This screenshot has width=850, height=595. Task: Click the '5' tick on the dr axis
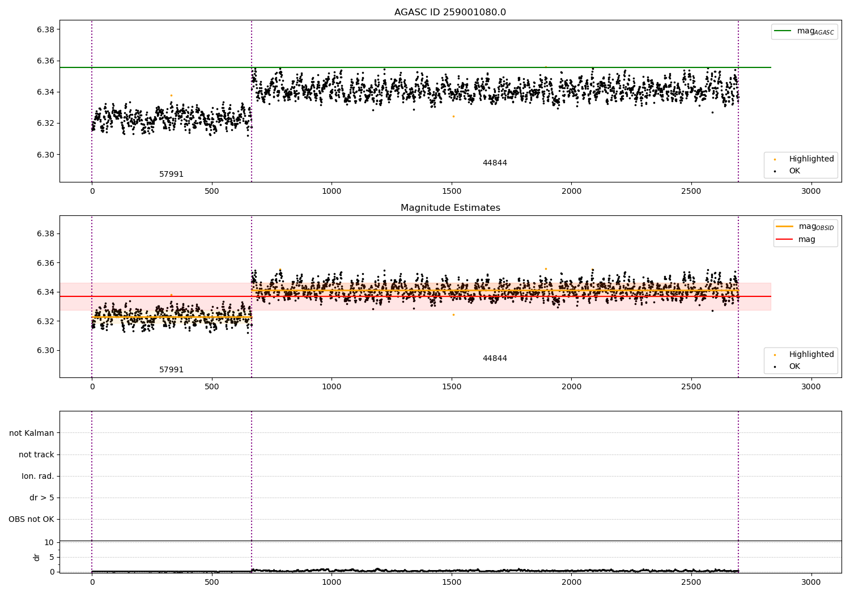pos(52,557)
